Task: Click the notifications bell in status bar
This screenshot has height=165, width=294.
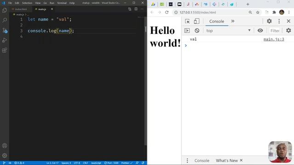Action: tap(143, 163)
